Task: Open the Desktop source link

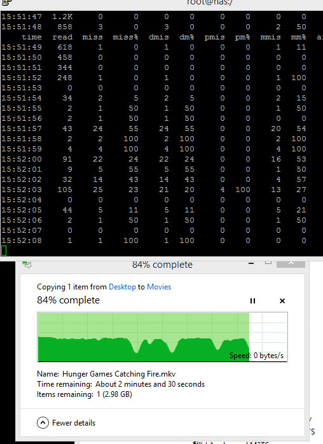Action: point(122,287)
